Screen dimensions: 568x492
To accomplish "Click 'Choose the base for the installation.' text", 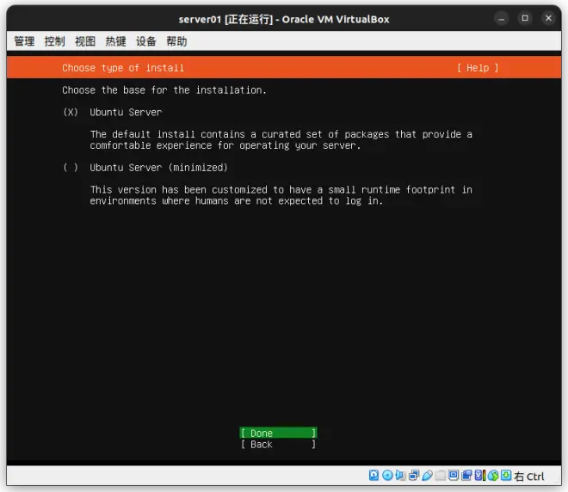I will click(x=164, y=90).
